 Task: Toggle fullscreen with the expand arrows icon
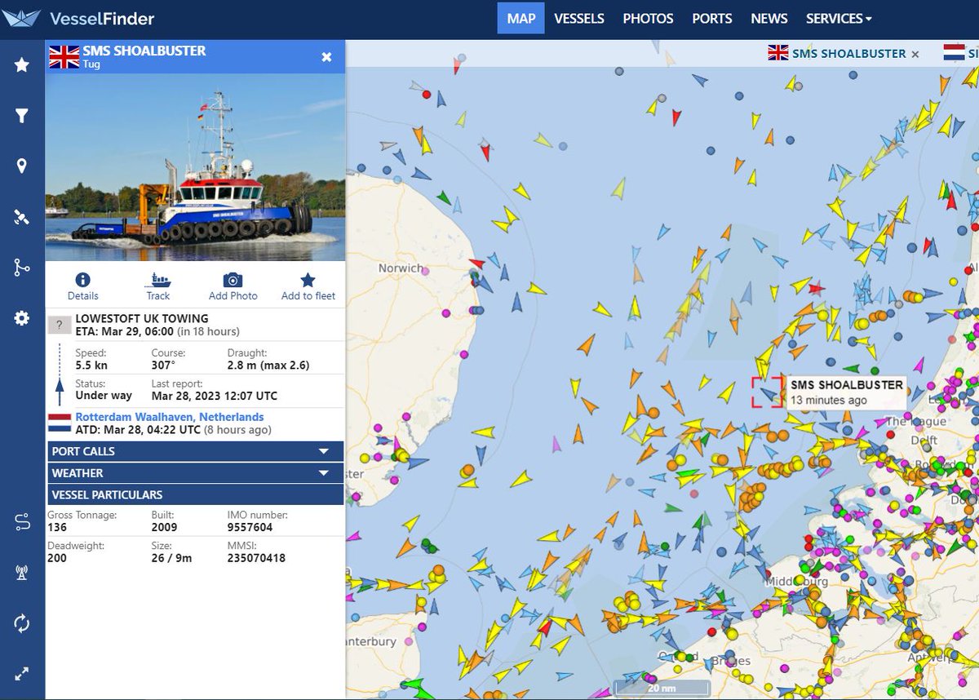coord(22,674)
